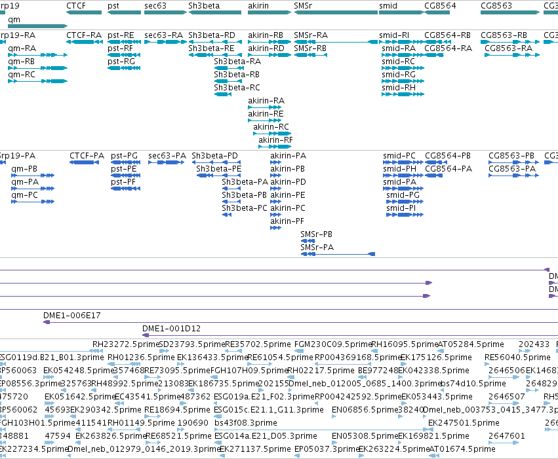This screenshot has width=558, height=459.
Task: Click the RH01236.5prime EST label
Action: pos(141,358)
